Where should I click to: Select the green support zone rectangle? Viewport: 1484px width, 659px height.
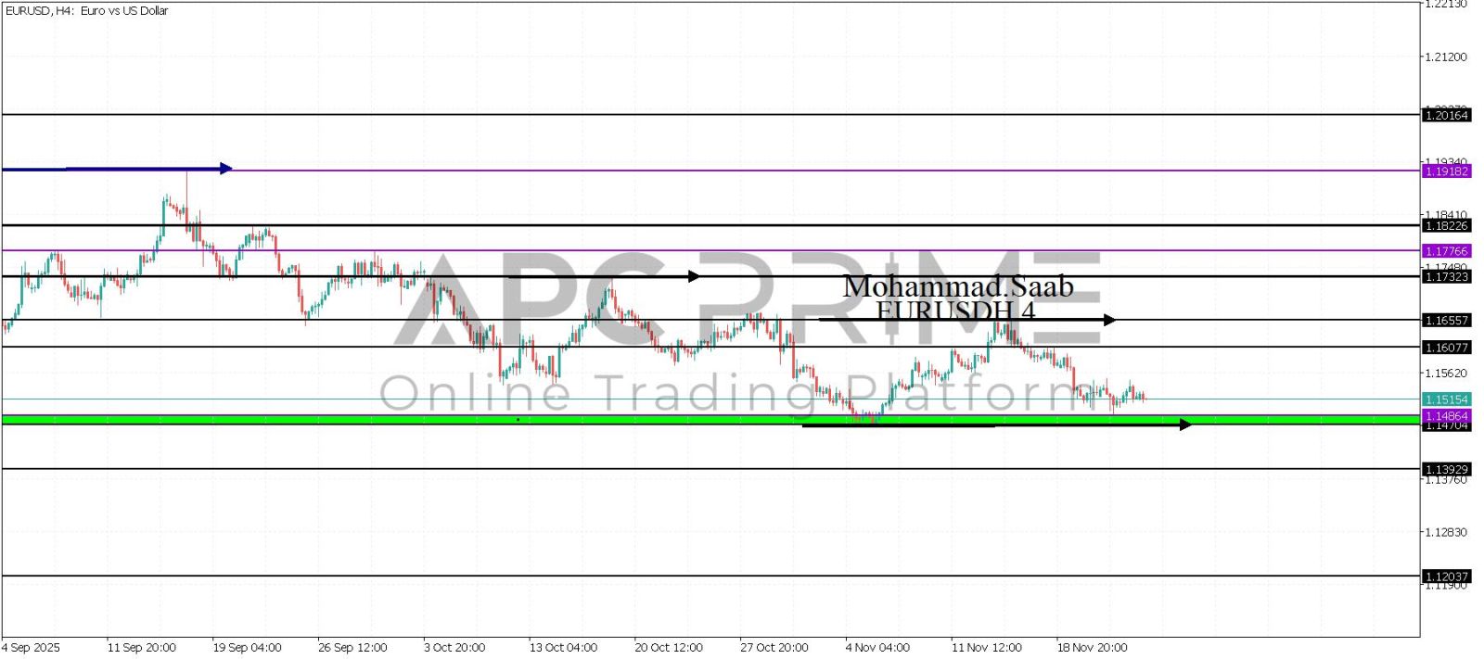tap(371, 420)
